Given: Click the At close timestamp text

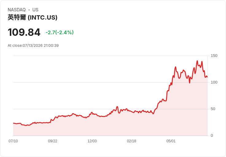Looking at the screenshot, I should [33, 46].
